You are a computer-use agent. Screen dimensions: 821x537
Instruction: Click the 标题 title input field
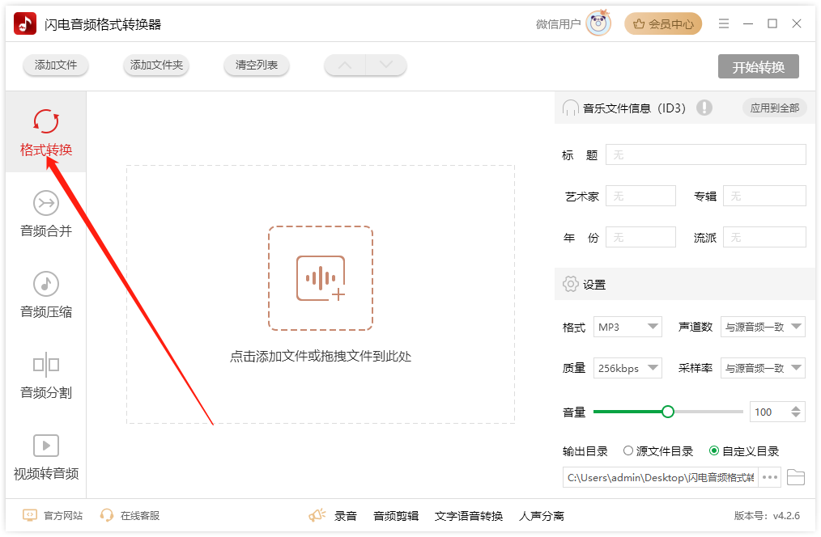pyautogui.click(x=705, y=154)
